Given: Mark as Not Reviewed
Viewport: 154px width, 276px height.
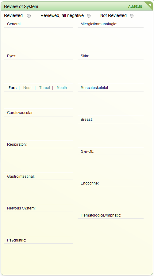Looking at the screenshot, I should (132, 16).
